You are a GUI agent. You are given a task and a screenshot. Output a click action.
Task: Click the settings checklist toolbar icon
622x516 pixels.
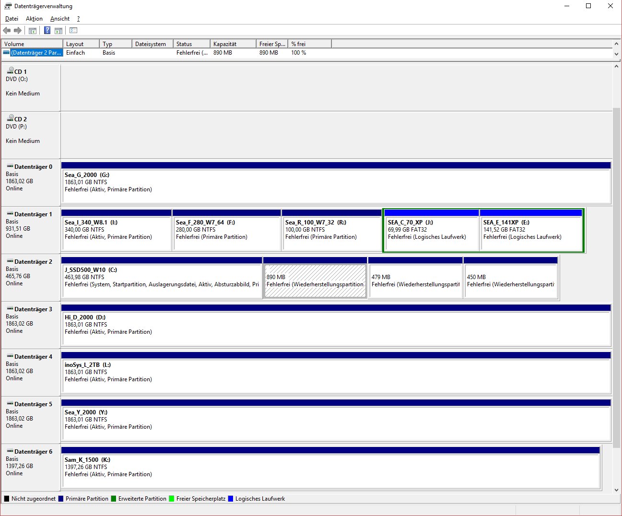point(73,31)
